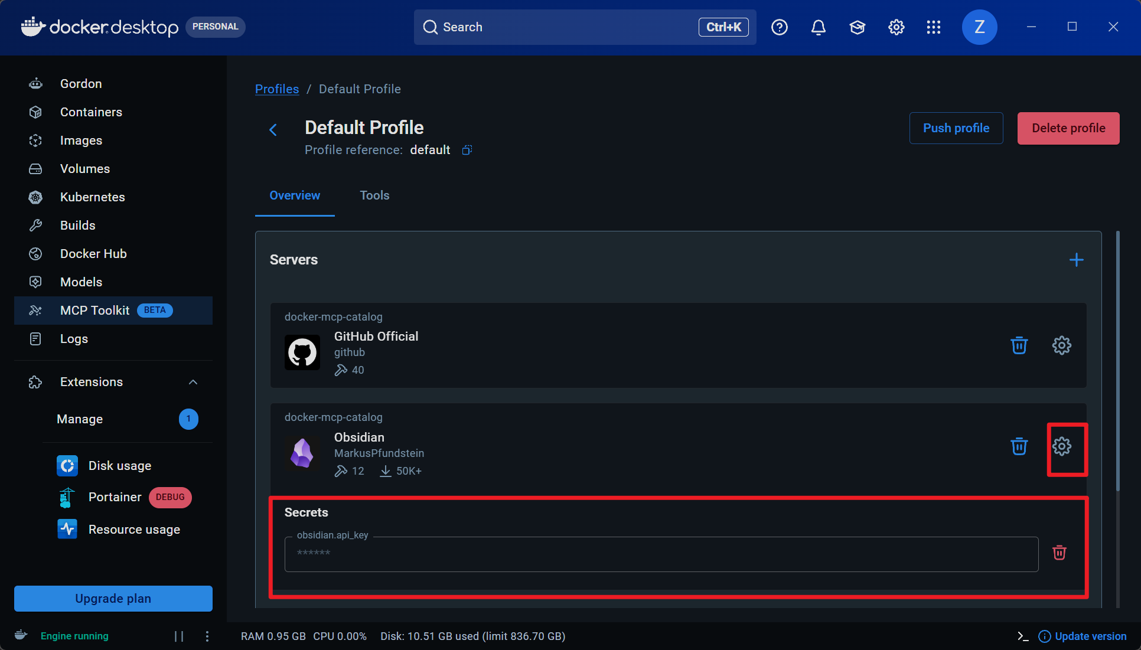Open Manage extensions

[x=128, y=419]
